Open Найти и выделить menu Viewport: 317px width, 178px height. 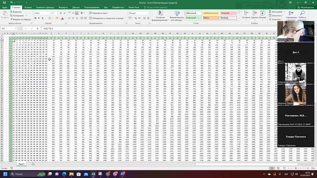coord(302,16)
